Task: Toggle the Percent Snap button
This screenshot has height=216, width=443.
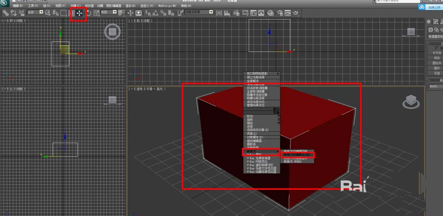Action: (x=164, y=13)
